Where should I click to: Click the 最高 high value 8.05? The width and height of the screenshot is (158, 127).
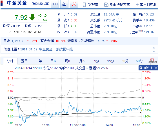coord(74,20)
